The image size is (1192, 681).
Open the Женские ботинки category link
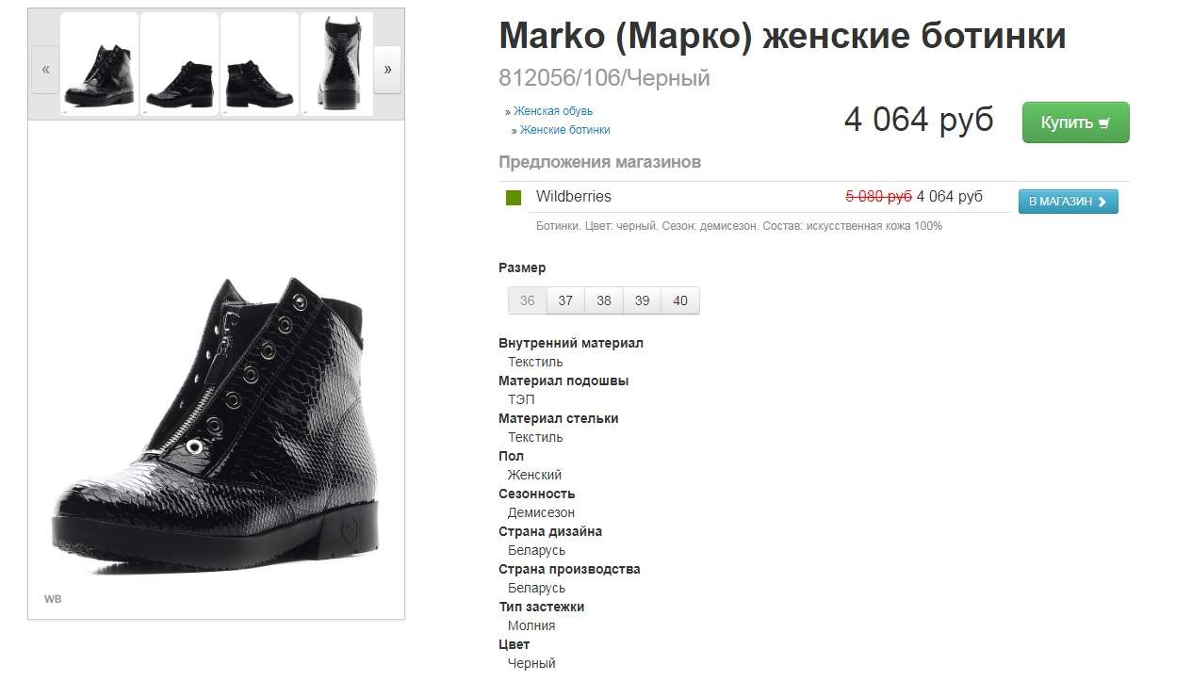tap(565, 130)
